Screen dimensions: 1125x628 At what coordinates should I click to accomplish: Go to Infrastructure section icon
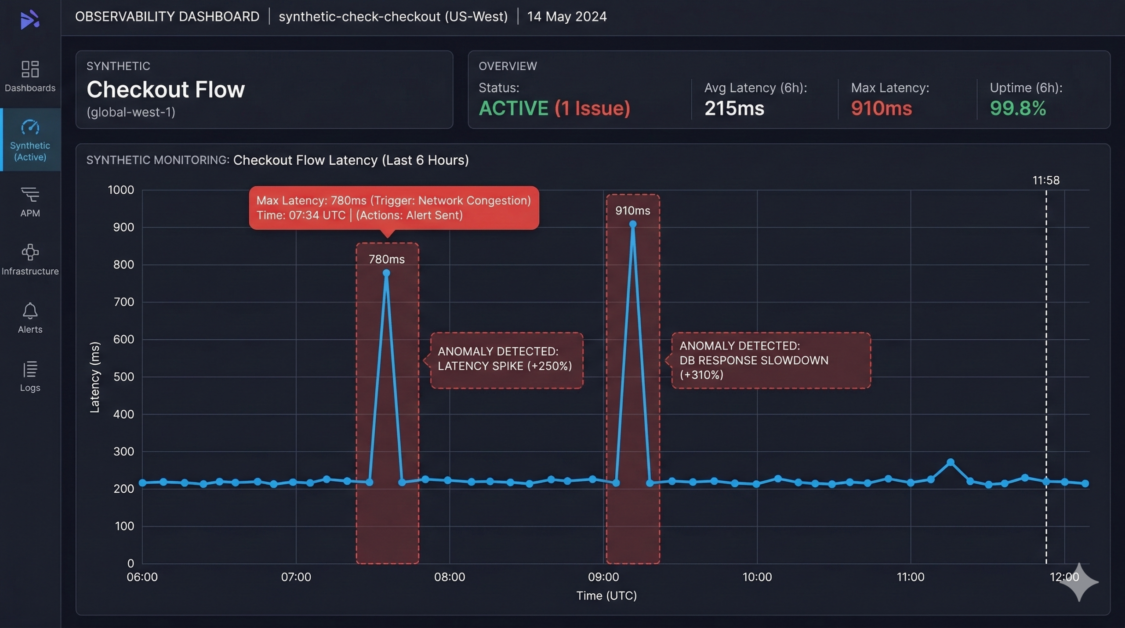(30, 252)
